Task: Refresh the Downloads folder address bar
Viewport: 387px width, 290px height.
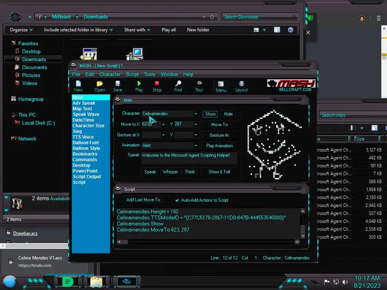Action: point(212,17)
